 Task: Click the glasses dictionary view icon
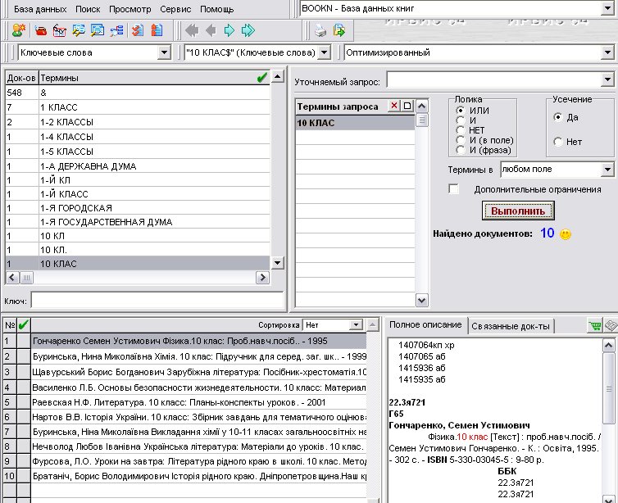(60, 30)
